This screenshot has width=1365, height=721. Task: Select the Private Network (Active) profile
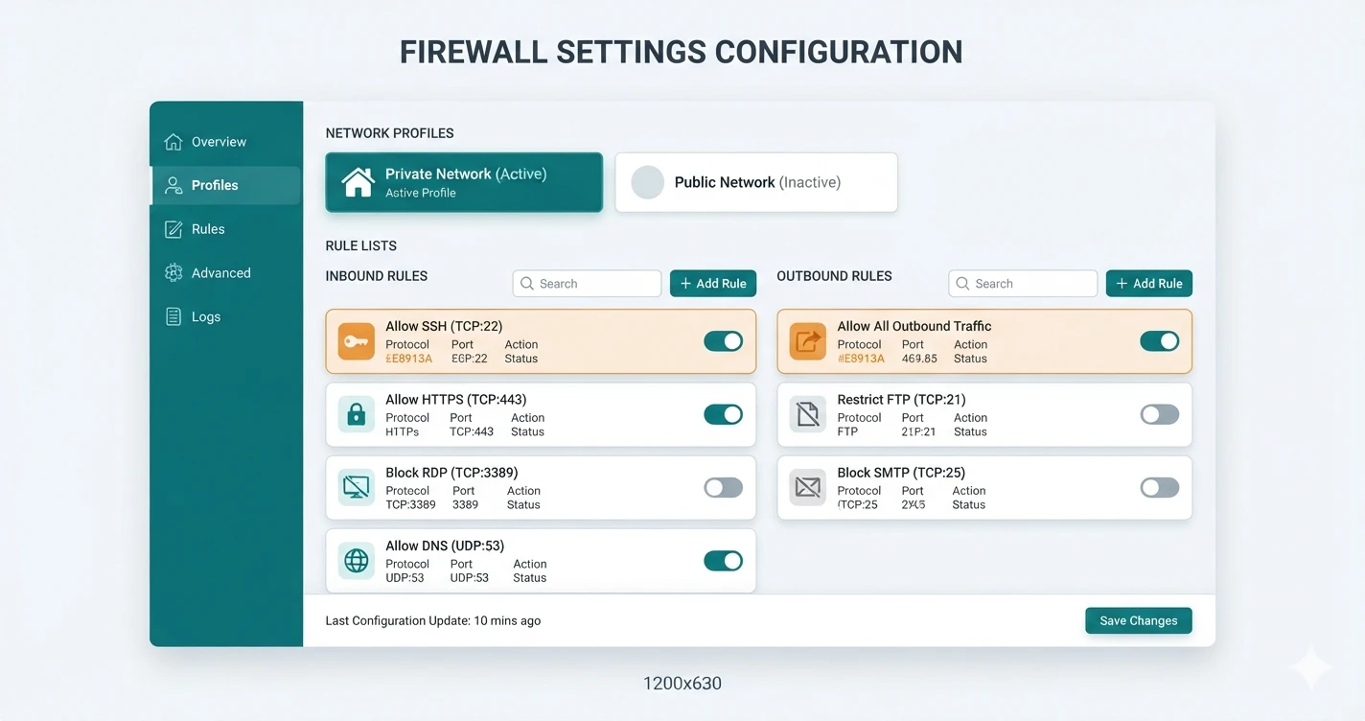pyautogui.click(x=464, y=182)
